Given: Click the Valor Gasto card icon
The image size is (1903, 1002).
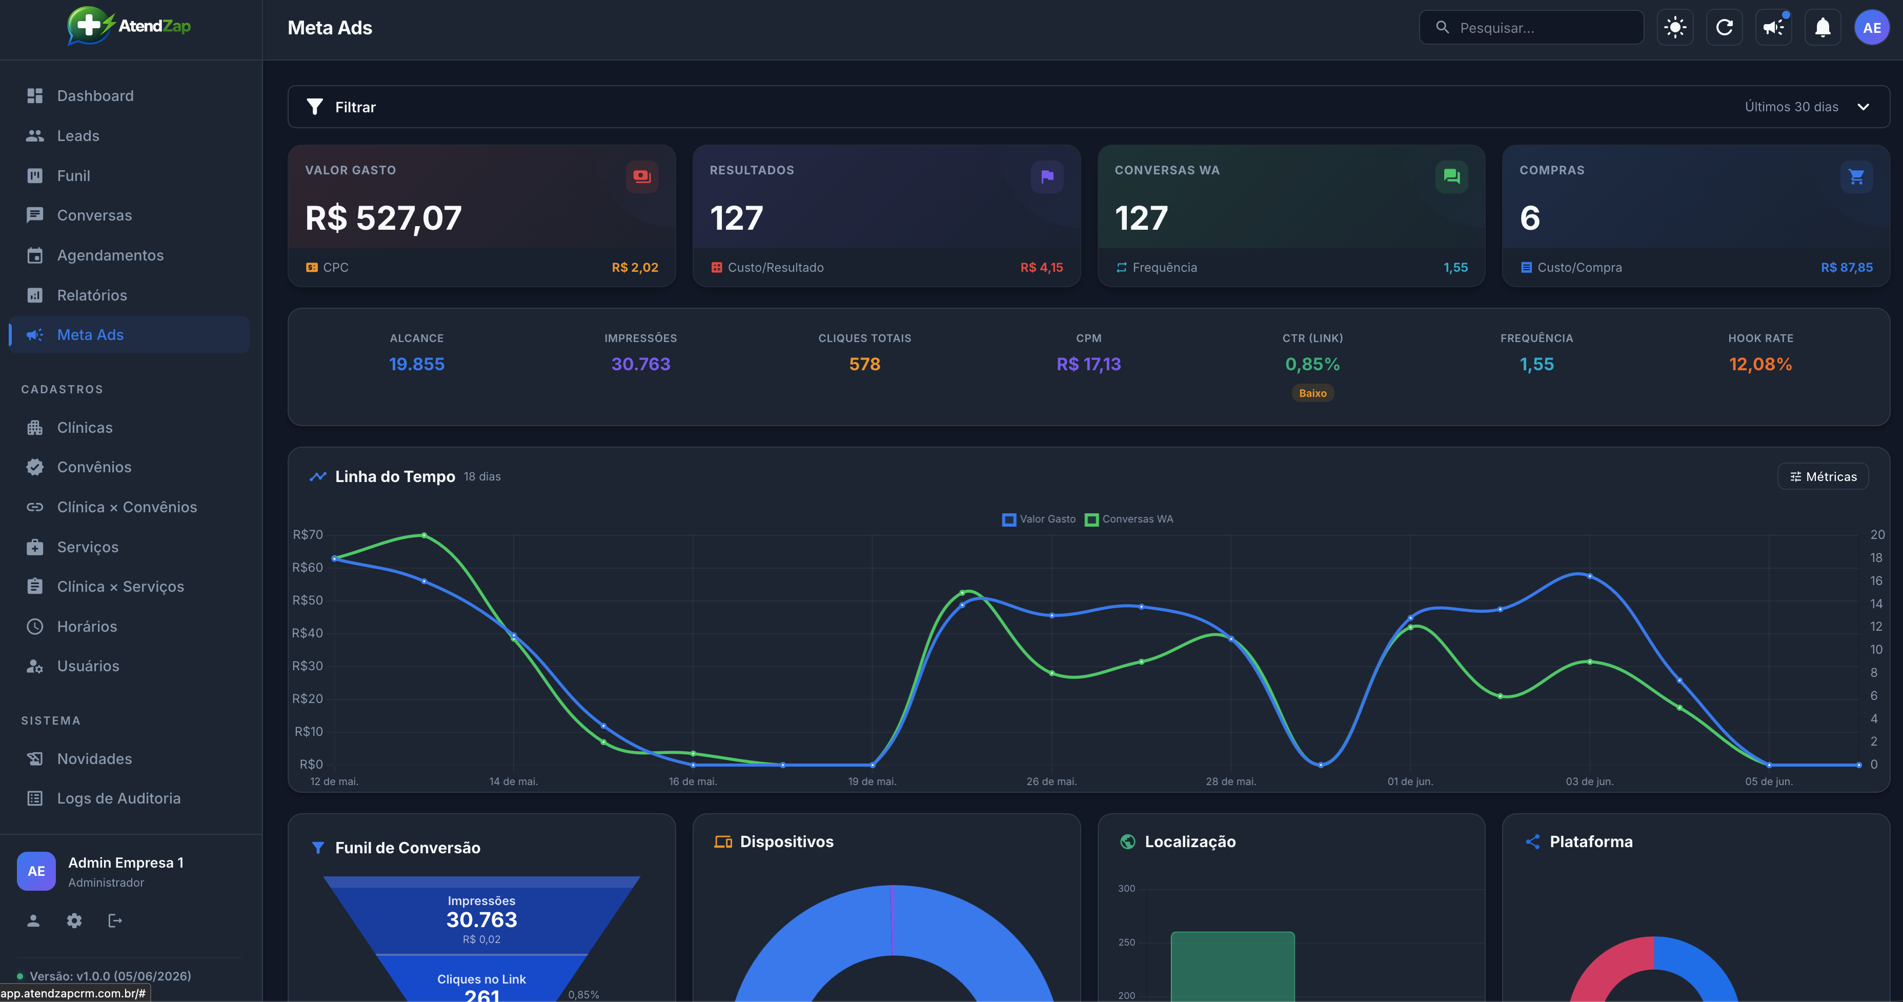Looking at the screenshot, I should (x=642, y=176).
